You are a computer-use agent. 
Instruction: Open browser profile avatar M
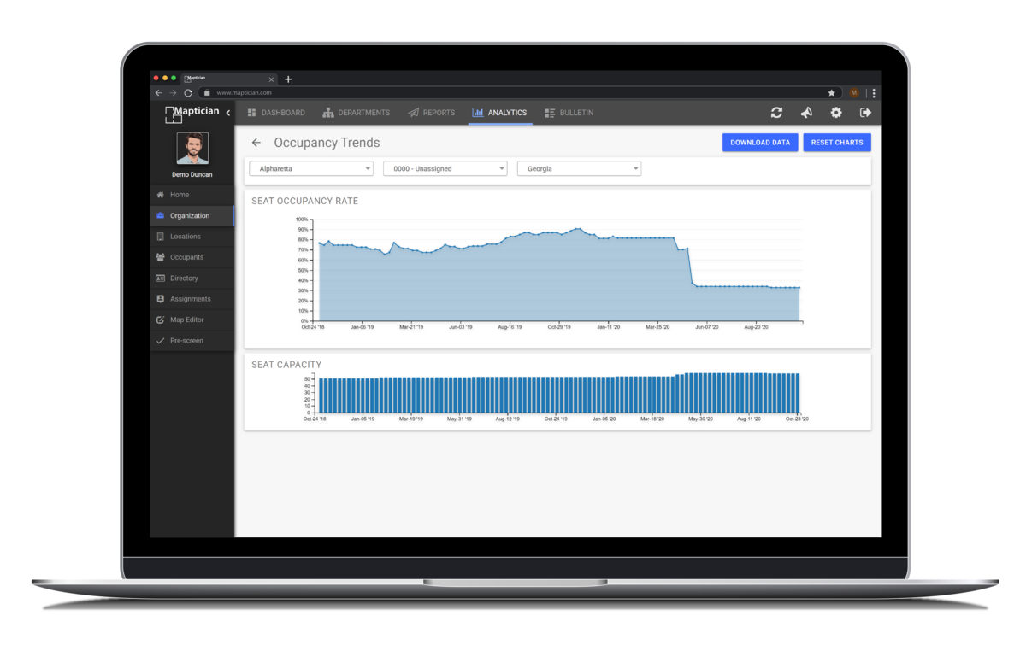tap(854, 93)
